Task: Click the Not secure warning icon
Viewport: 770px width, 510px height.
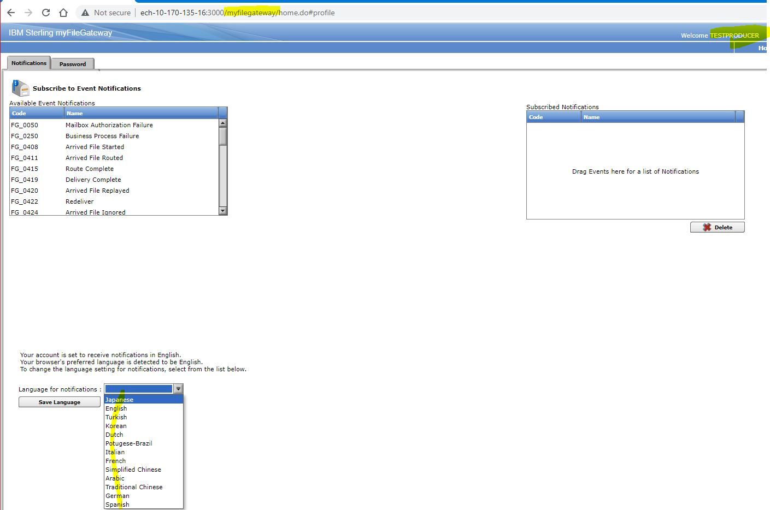Action: point(85,13)
